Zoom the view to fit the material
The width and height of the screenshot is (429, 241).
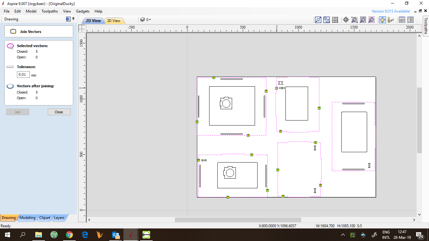click(x=363, y=20)
